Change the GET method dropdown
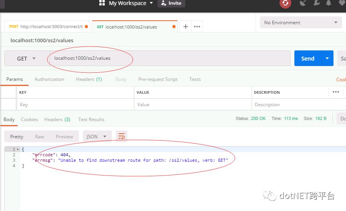Viewport: 346px width, 211px height. tap(27, 59)
